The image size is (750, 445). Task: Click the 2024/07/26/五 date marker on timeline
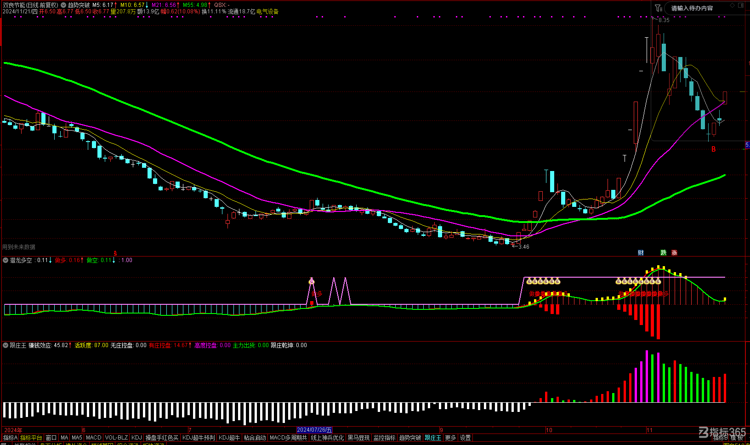[x=314, y=430]
